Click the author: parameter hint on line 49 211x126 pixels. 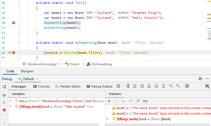pos(123,17)
